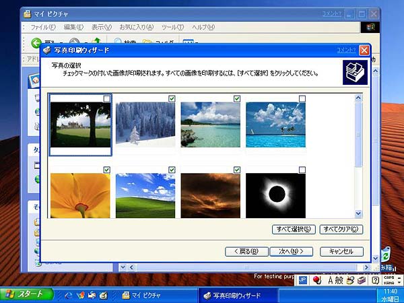Open the ツール menu in My Pictures
This screenshot has height=303, width=404.
[x=172, y=27]
